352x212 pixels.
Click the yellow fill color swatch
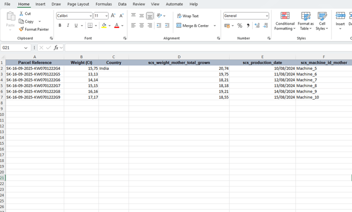point(104,26)
